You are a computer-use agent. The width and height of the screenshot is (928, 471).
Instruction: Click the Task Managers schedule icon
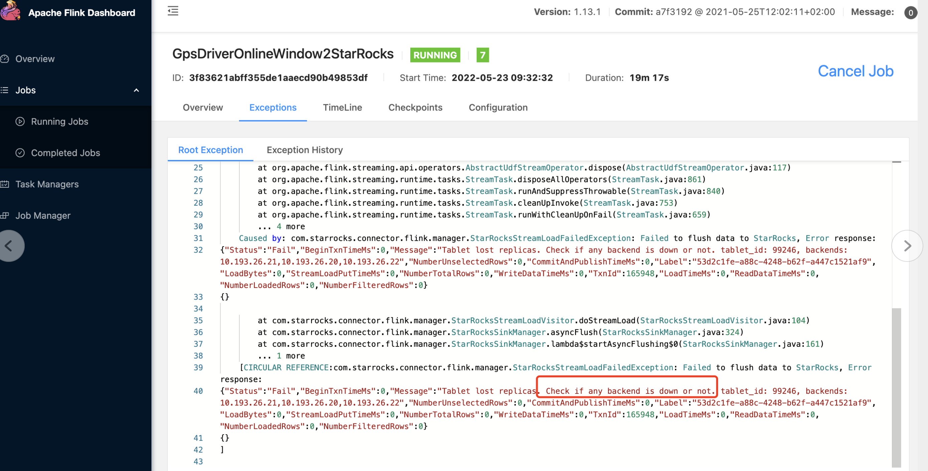[x=5, y=184]
